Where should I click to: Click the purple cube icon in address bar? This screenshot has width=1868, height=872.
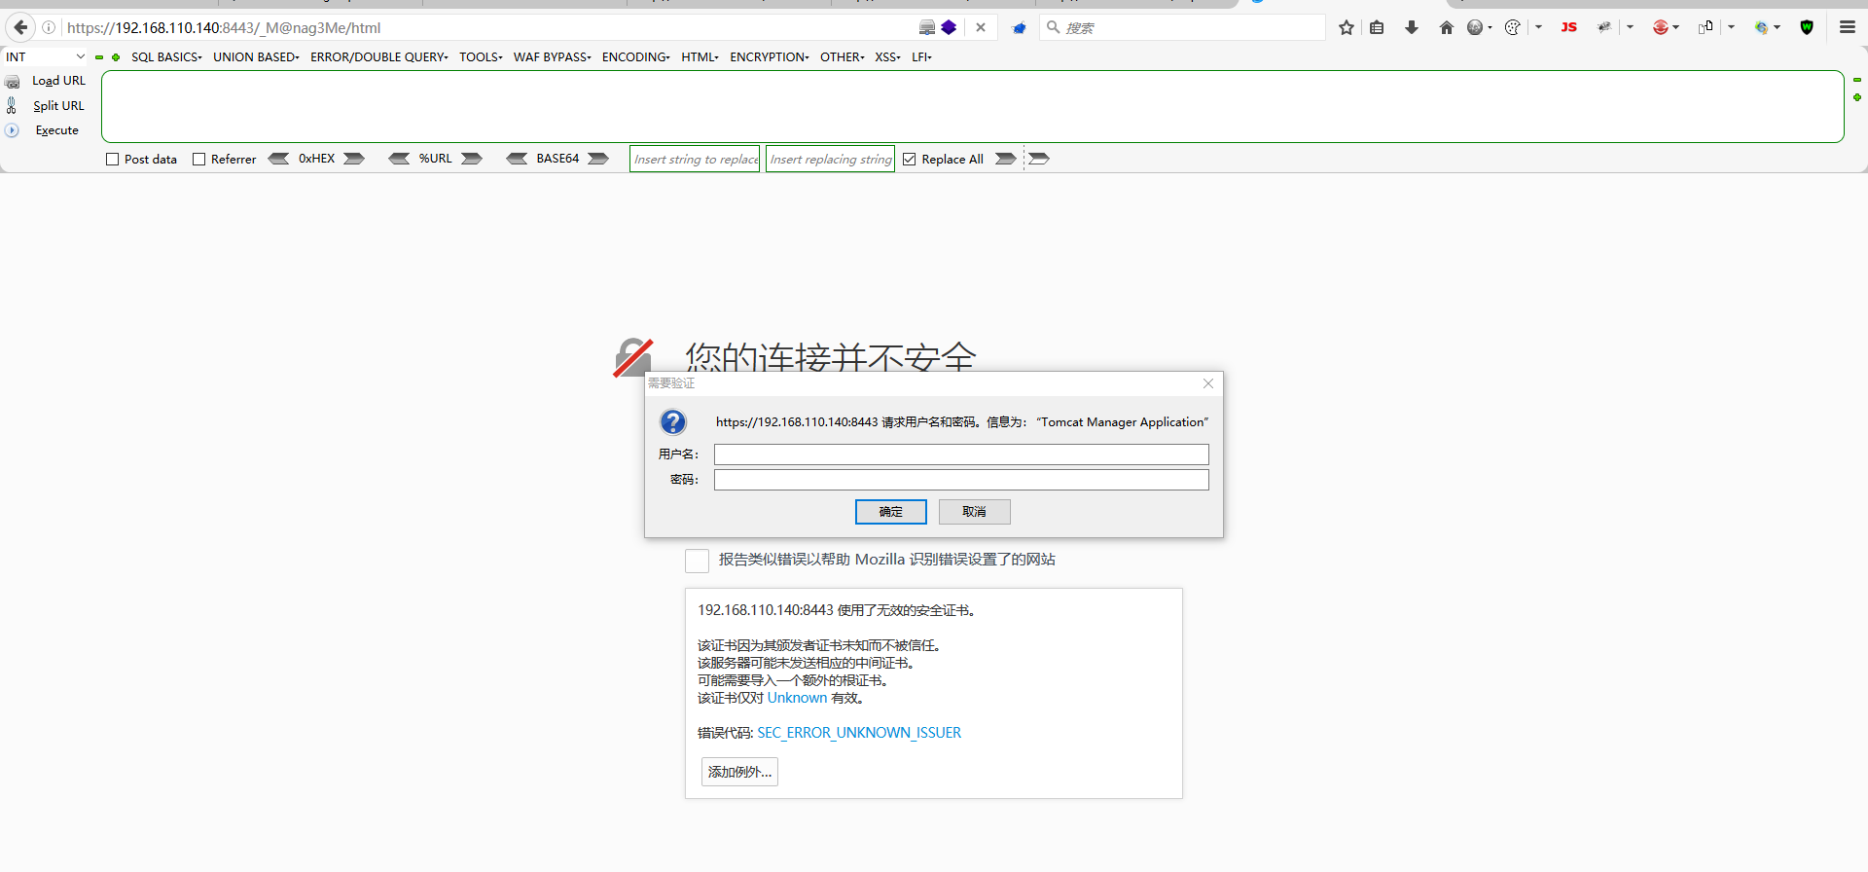click(950, 27)
